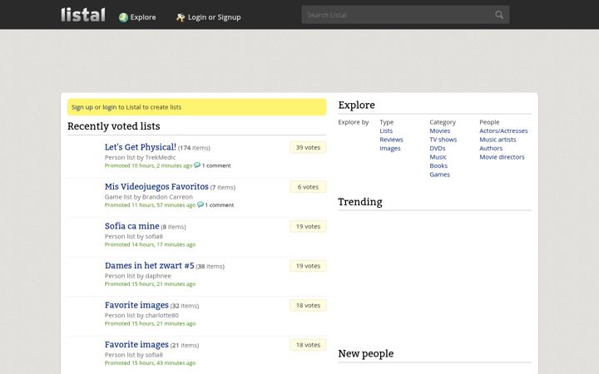The width and height of the screenshot is (599, 374).
Task: Click the globe icon beside Explore
Action: [x=123, y=17]
